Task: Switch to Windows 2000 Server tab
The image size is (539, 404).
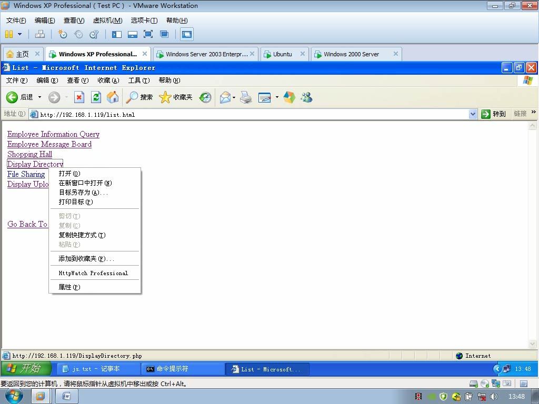Action: click(351, 54)
